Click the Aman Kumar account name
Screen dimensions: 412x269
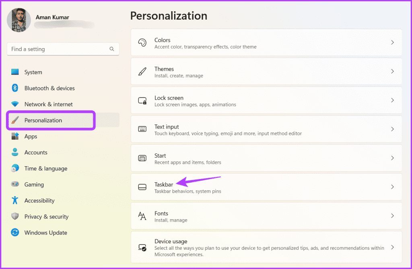coord(52,17)
